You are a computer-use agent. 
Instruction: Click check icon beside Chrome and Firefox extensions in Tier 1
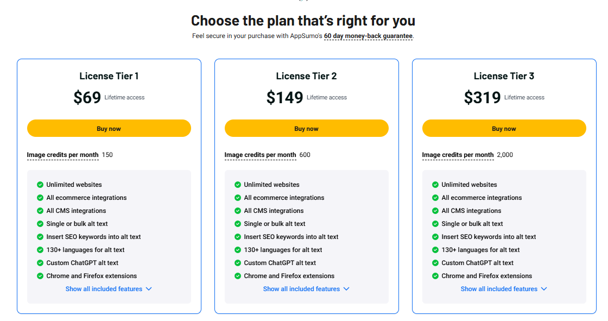point(40,276)
